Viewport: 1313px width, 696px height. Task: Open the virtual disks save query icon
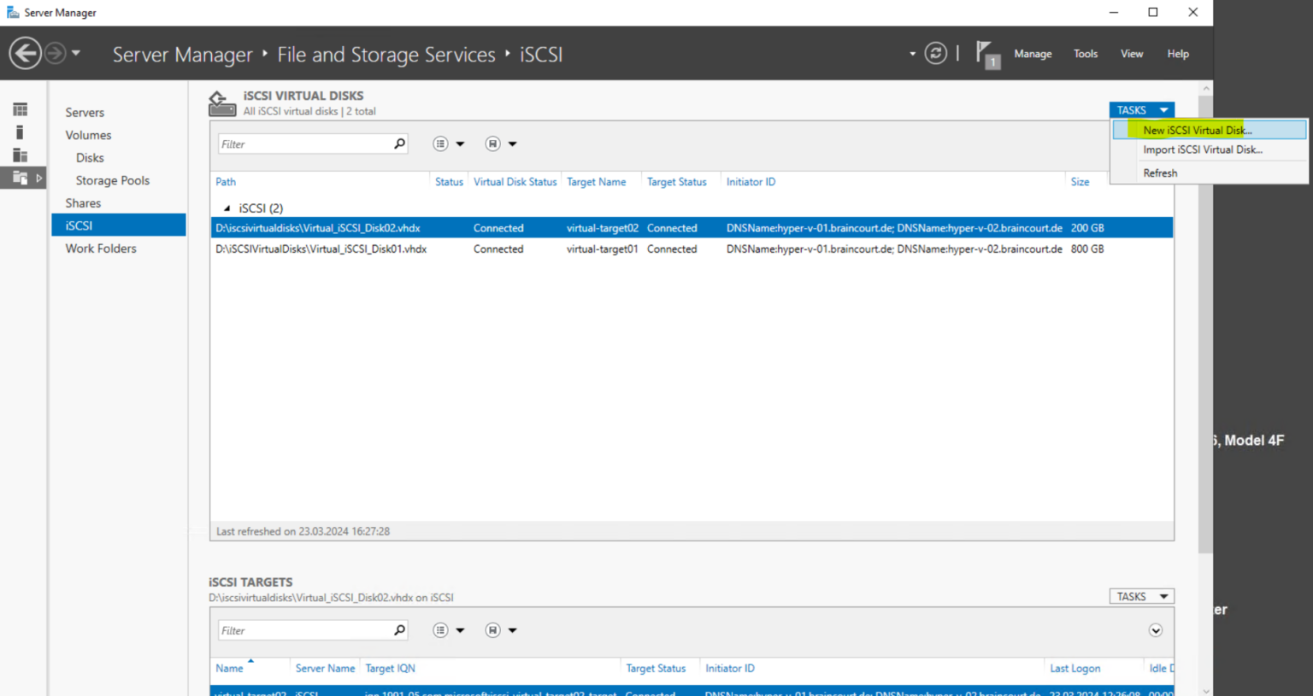tap(493, 143)
